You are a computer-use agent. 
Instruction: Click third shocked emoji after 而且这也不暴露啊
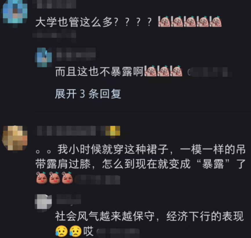(176, 71)
